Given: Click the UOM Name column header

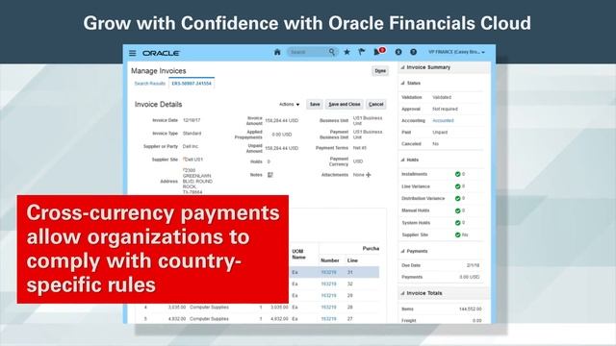Looking at the screenshot, I should pyautogui.click(x=298, y=254).
